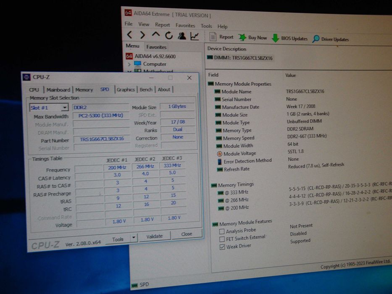Click the Validate button in CPU-Z
The width and height of the screenshot is (392, 294).
(x=155, y=236)
